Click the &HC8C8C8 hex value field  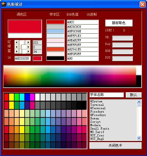point(83,27)
